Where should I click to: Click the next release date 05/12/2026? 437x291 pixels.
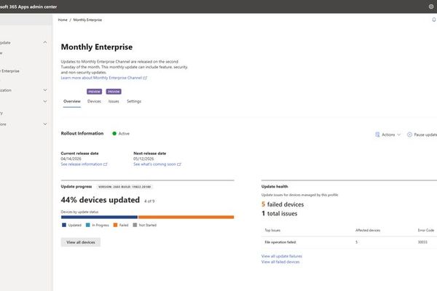[x=143, y=159]
